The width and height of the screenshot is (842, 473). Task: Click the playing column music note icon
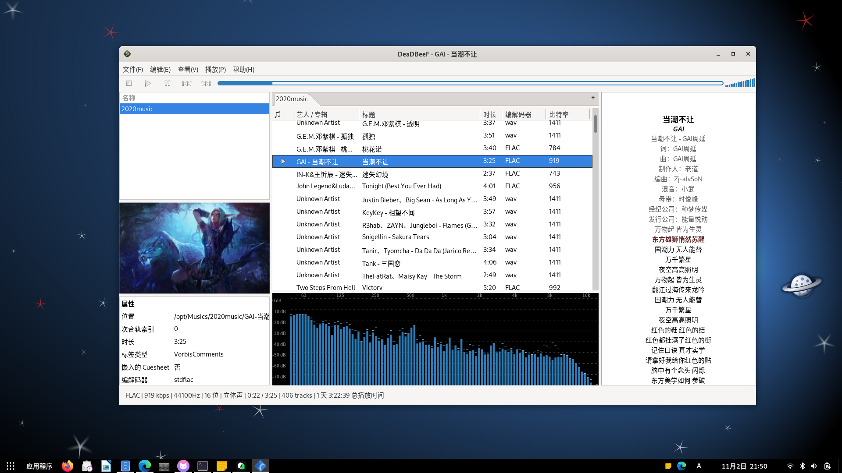pos(277,114)
